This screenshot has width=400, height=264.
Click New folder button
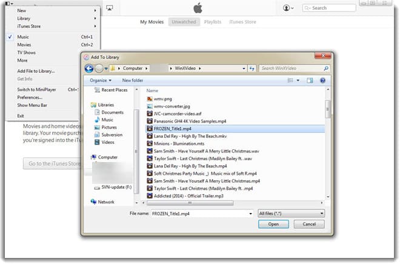tap(133, 81)
